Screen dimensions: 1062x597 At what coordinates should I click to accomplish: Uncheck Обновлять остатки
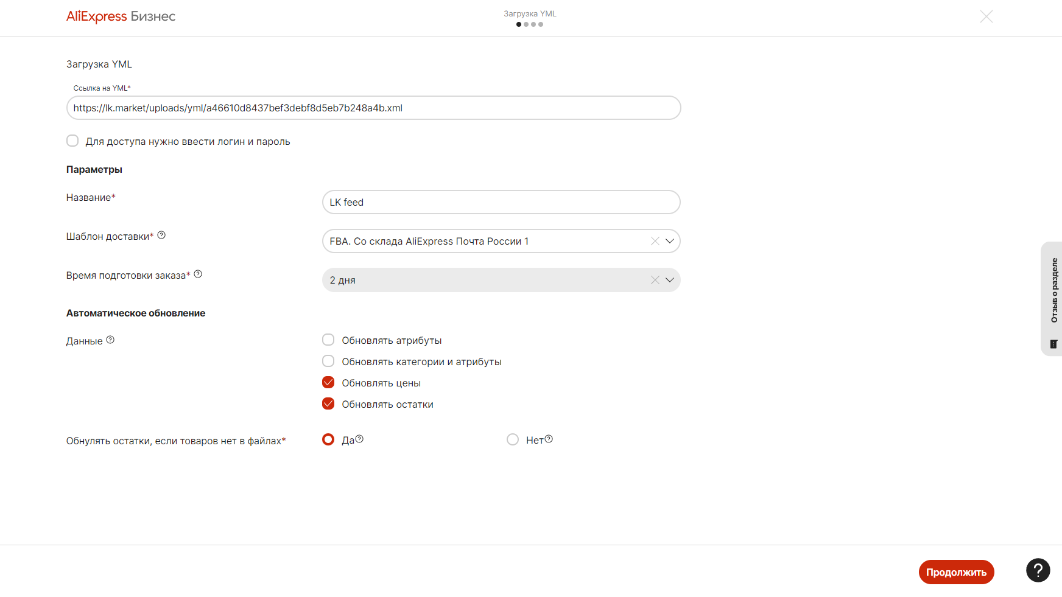[x=328, y=403]
